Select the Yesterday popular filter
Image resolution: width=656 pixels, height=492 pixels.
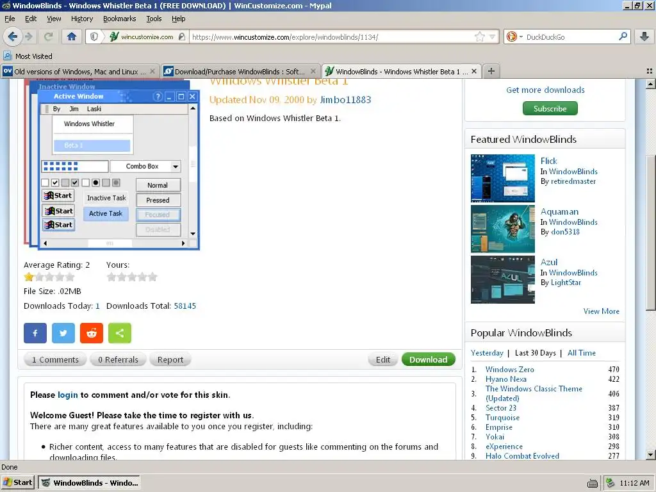pyautogui.click(x=487, y=353)
